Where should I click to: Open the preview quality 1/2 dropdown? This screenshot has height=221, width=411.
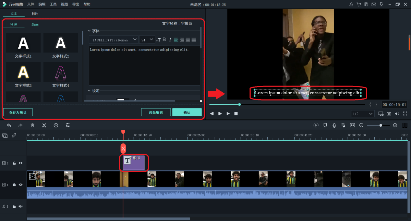point(363,114)
